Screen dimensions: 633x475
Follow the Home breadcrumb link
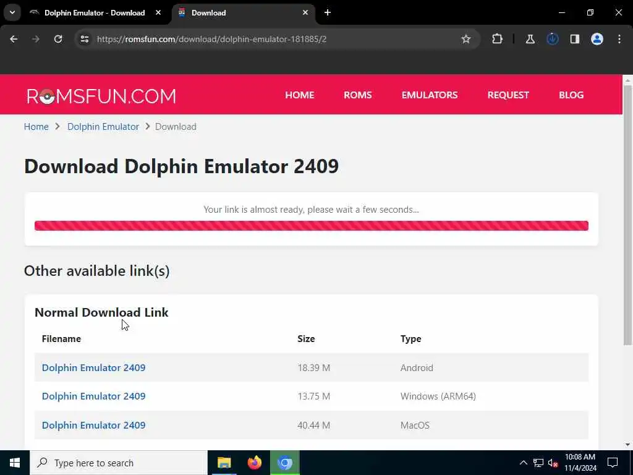point(36,126)
